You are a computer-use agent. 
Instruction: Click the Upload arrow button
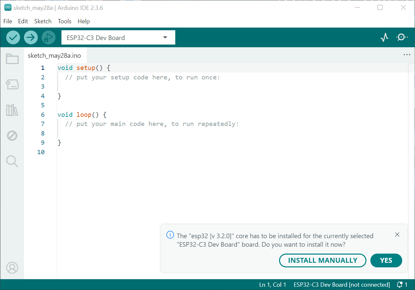click(31, 37)
